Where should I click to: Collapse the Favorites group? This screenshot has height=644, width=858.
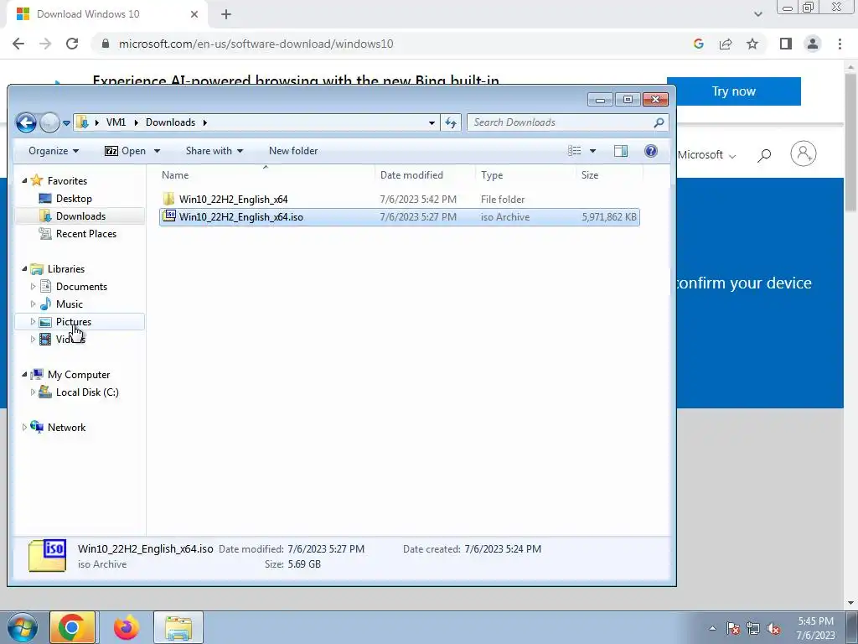tap(24, 181)
